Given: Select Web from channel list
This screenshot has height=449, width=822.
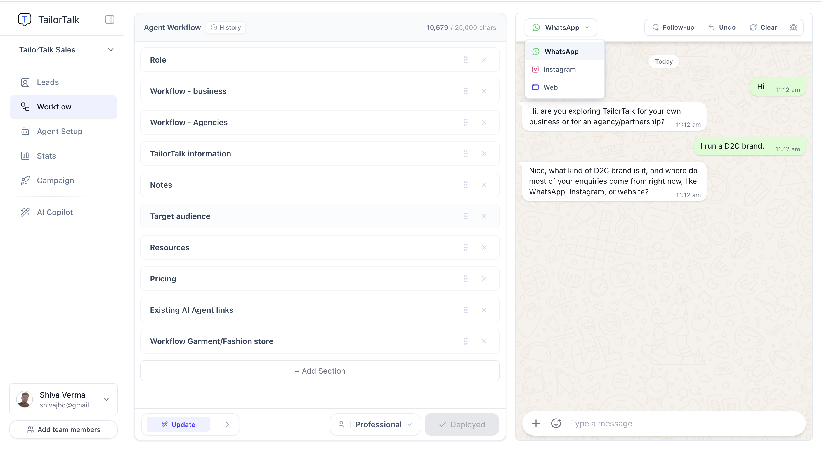Looking at the screenshot, I should [x=564, y=87].
